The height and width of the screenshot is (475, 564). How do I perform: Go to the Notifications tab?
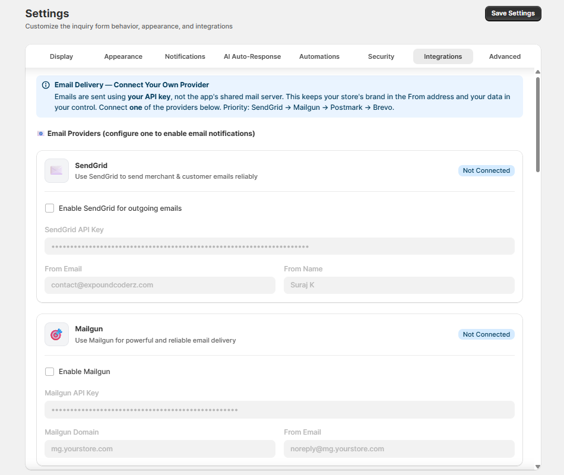tap(185, 56)
